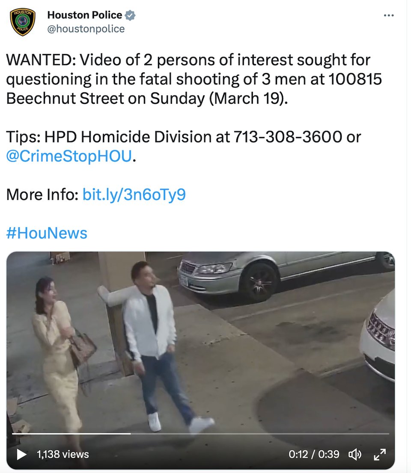Open the @CrimeStopHOU mention

coord(69,156)
